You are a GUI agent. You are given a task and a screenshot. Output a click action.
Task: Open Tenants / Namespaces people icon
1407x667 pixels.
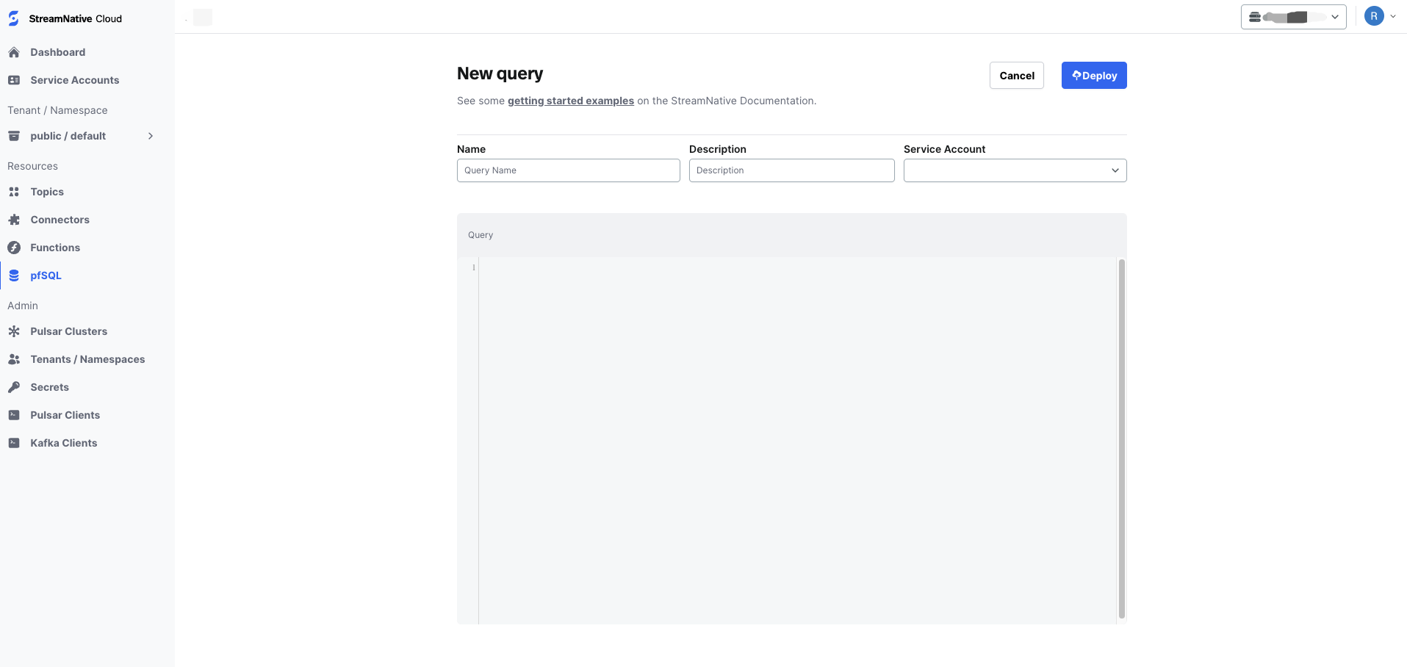14,359
